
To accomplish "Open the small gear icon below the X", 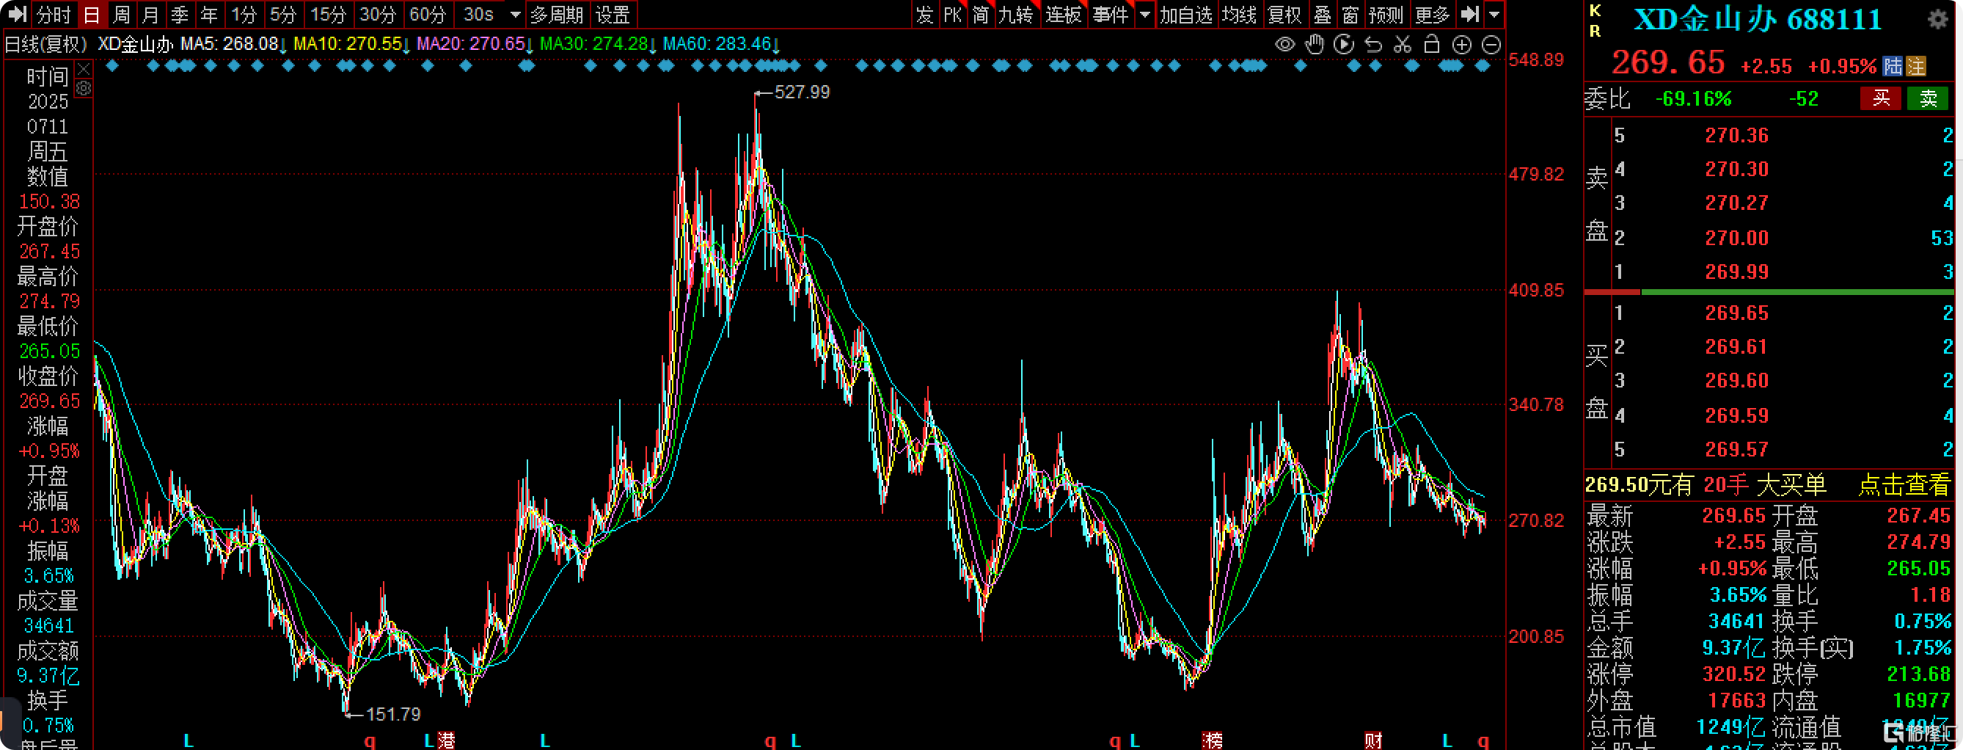I will point(84,88).
